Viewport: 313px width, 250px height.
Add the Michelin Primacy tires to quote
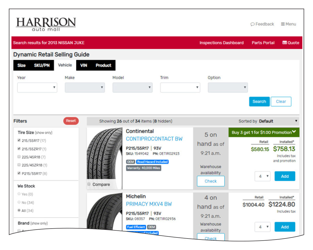[285, 227]
